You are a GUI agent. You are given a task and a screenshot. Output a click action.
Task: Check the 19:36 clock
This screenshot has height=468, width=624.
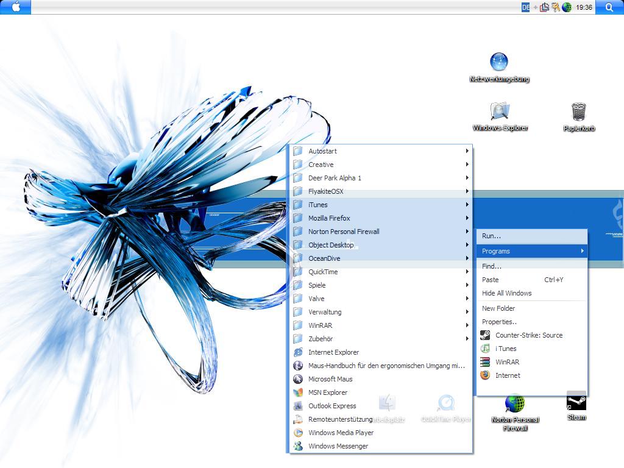coord(584,7)
